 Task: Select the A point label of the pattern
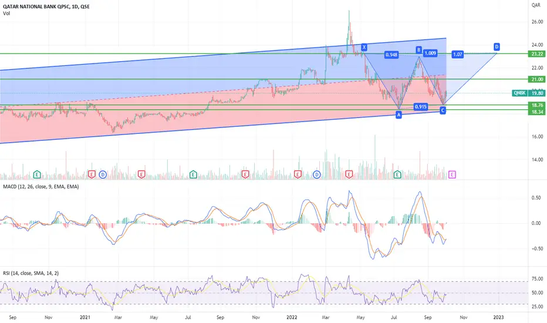(399, 115)
